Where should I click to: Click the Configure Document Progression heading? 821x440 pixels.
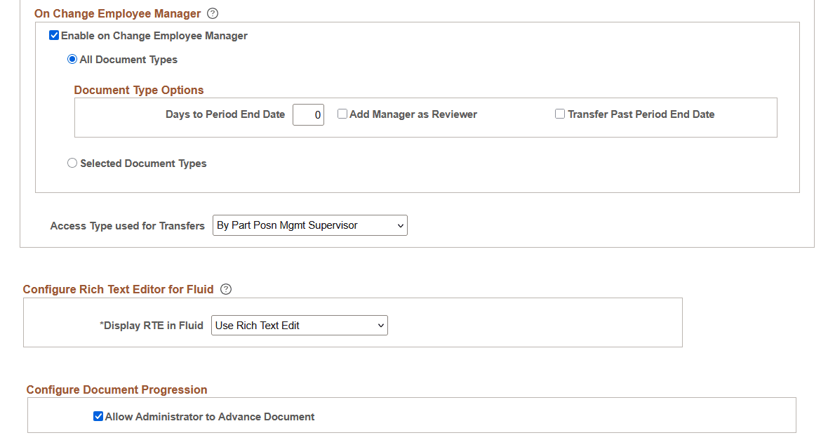click(x=116, y=389)
